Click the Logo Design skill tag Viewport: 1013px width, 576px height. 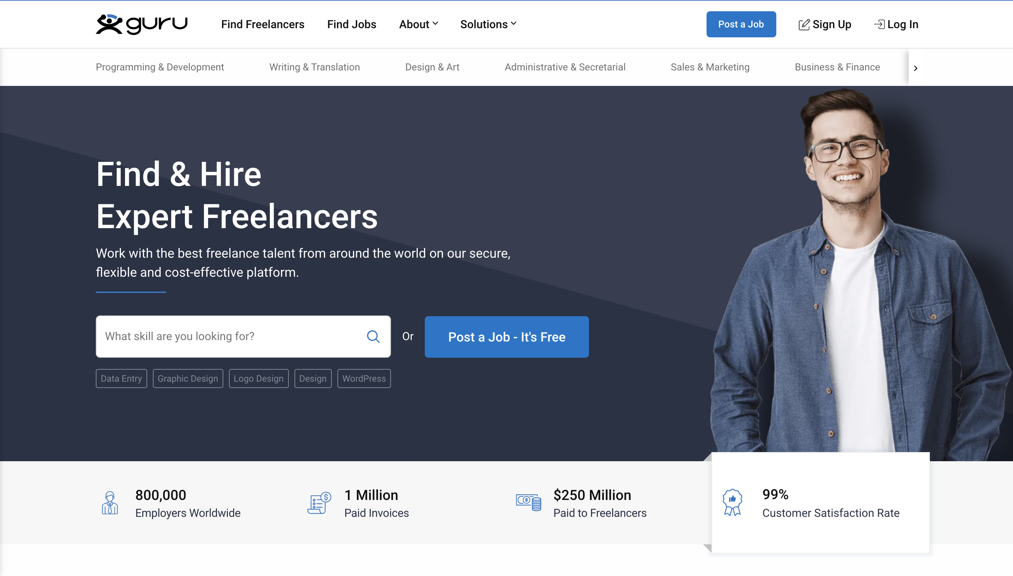pyautogui.click(x=259, y=378)
